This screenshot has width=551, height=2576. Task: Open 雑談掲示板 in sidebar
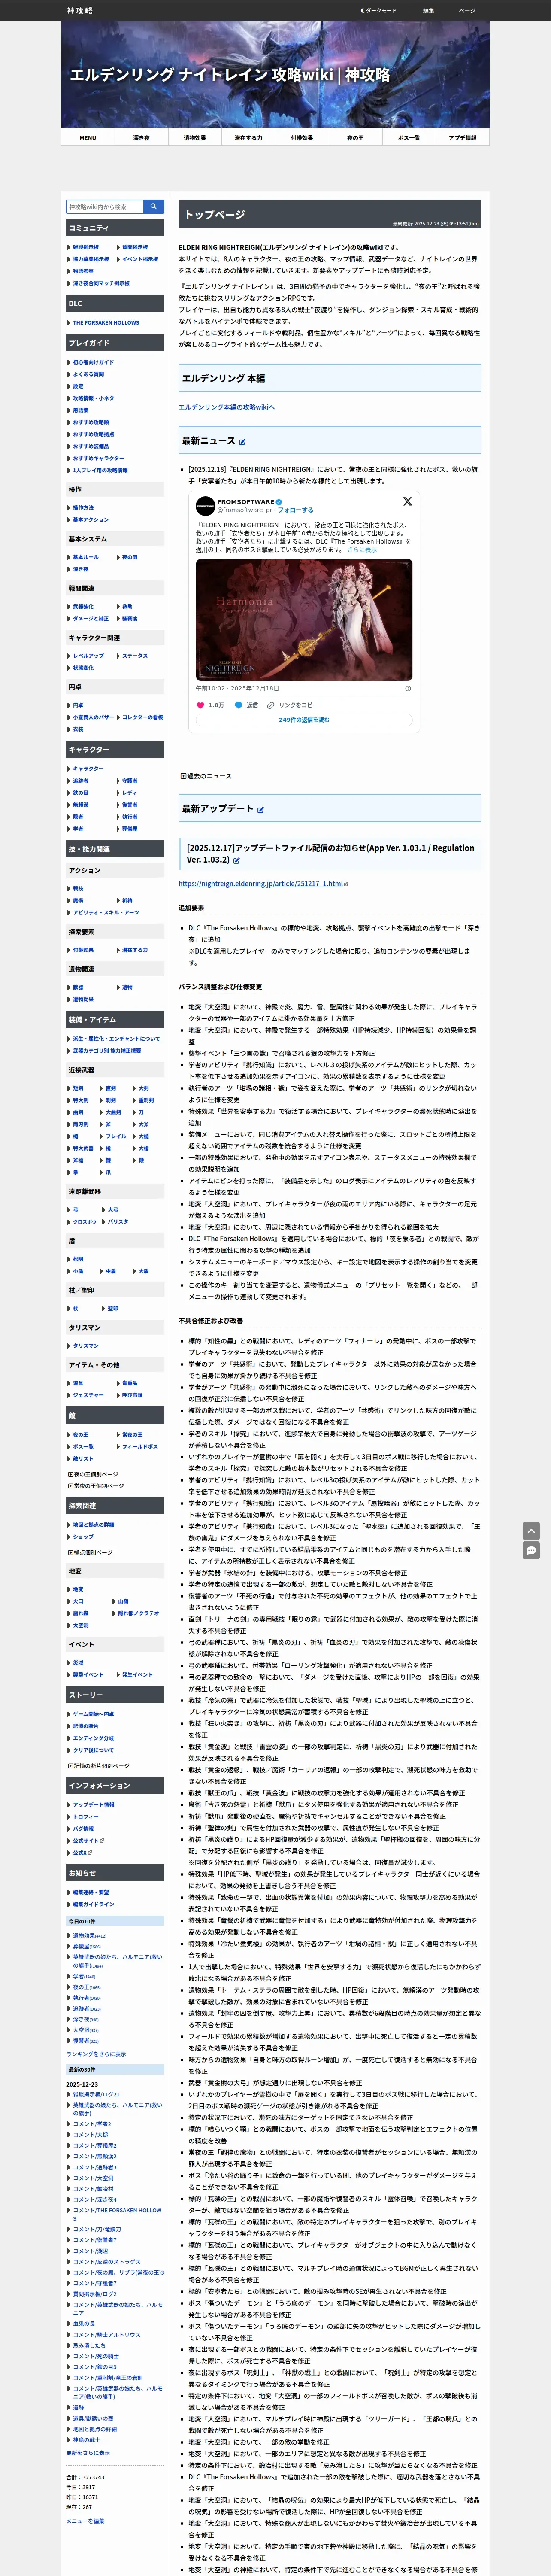click(86, 247)
